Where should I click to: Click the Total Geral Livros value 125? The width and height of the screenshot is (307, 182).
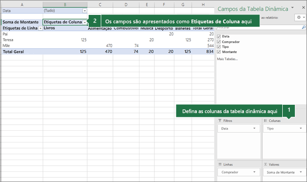(83, 52)
